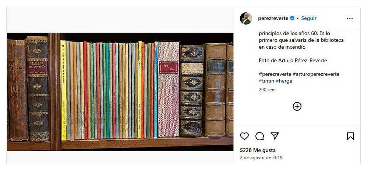Follow the account with Seguir
The image size is (368, 178).
[x=309, y=18]
